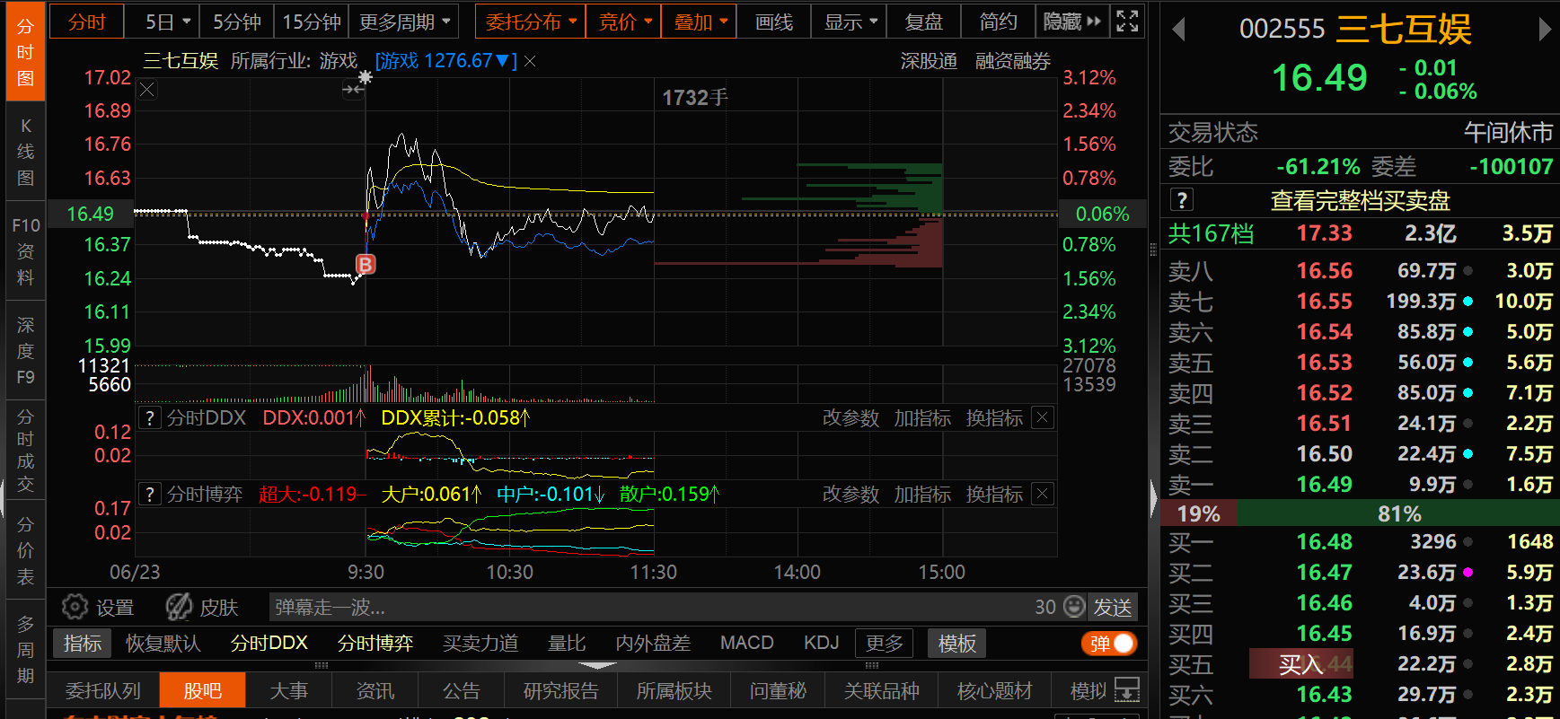Click 复盘 replay button
Screen dimensions: 1560x719
(924, 22)
